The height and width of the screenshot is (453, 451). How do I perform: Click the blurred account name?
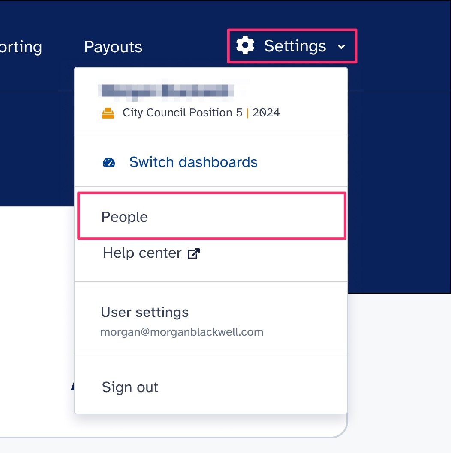166,90
